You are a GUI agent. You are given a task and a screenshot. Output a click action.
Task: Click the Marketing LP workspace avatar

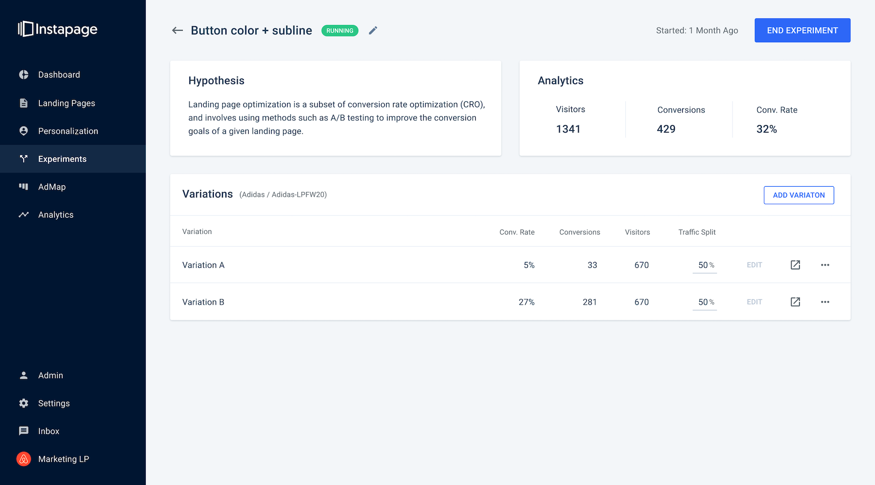click(23, 459)
